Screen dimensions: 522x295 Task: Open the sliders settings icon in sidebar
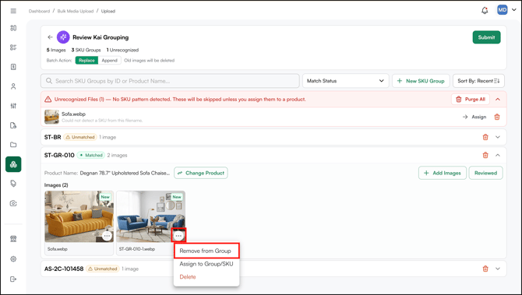pyautogui.click(x=13, y=106)
